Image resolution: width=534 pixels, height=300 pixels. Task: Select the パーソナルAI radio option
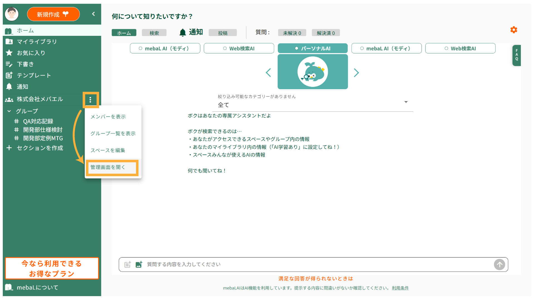(313, 48)
